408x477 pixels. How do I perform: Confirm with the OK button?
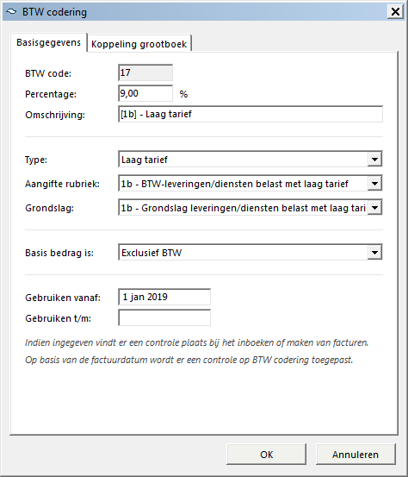pos(266,455)
